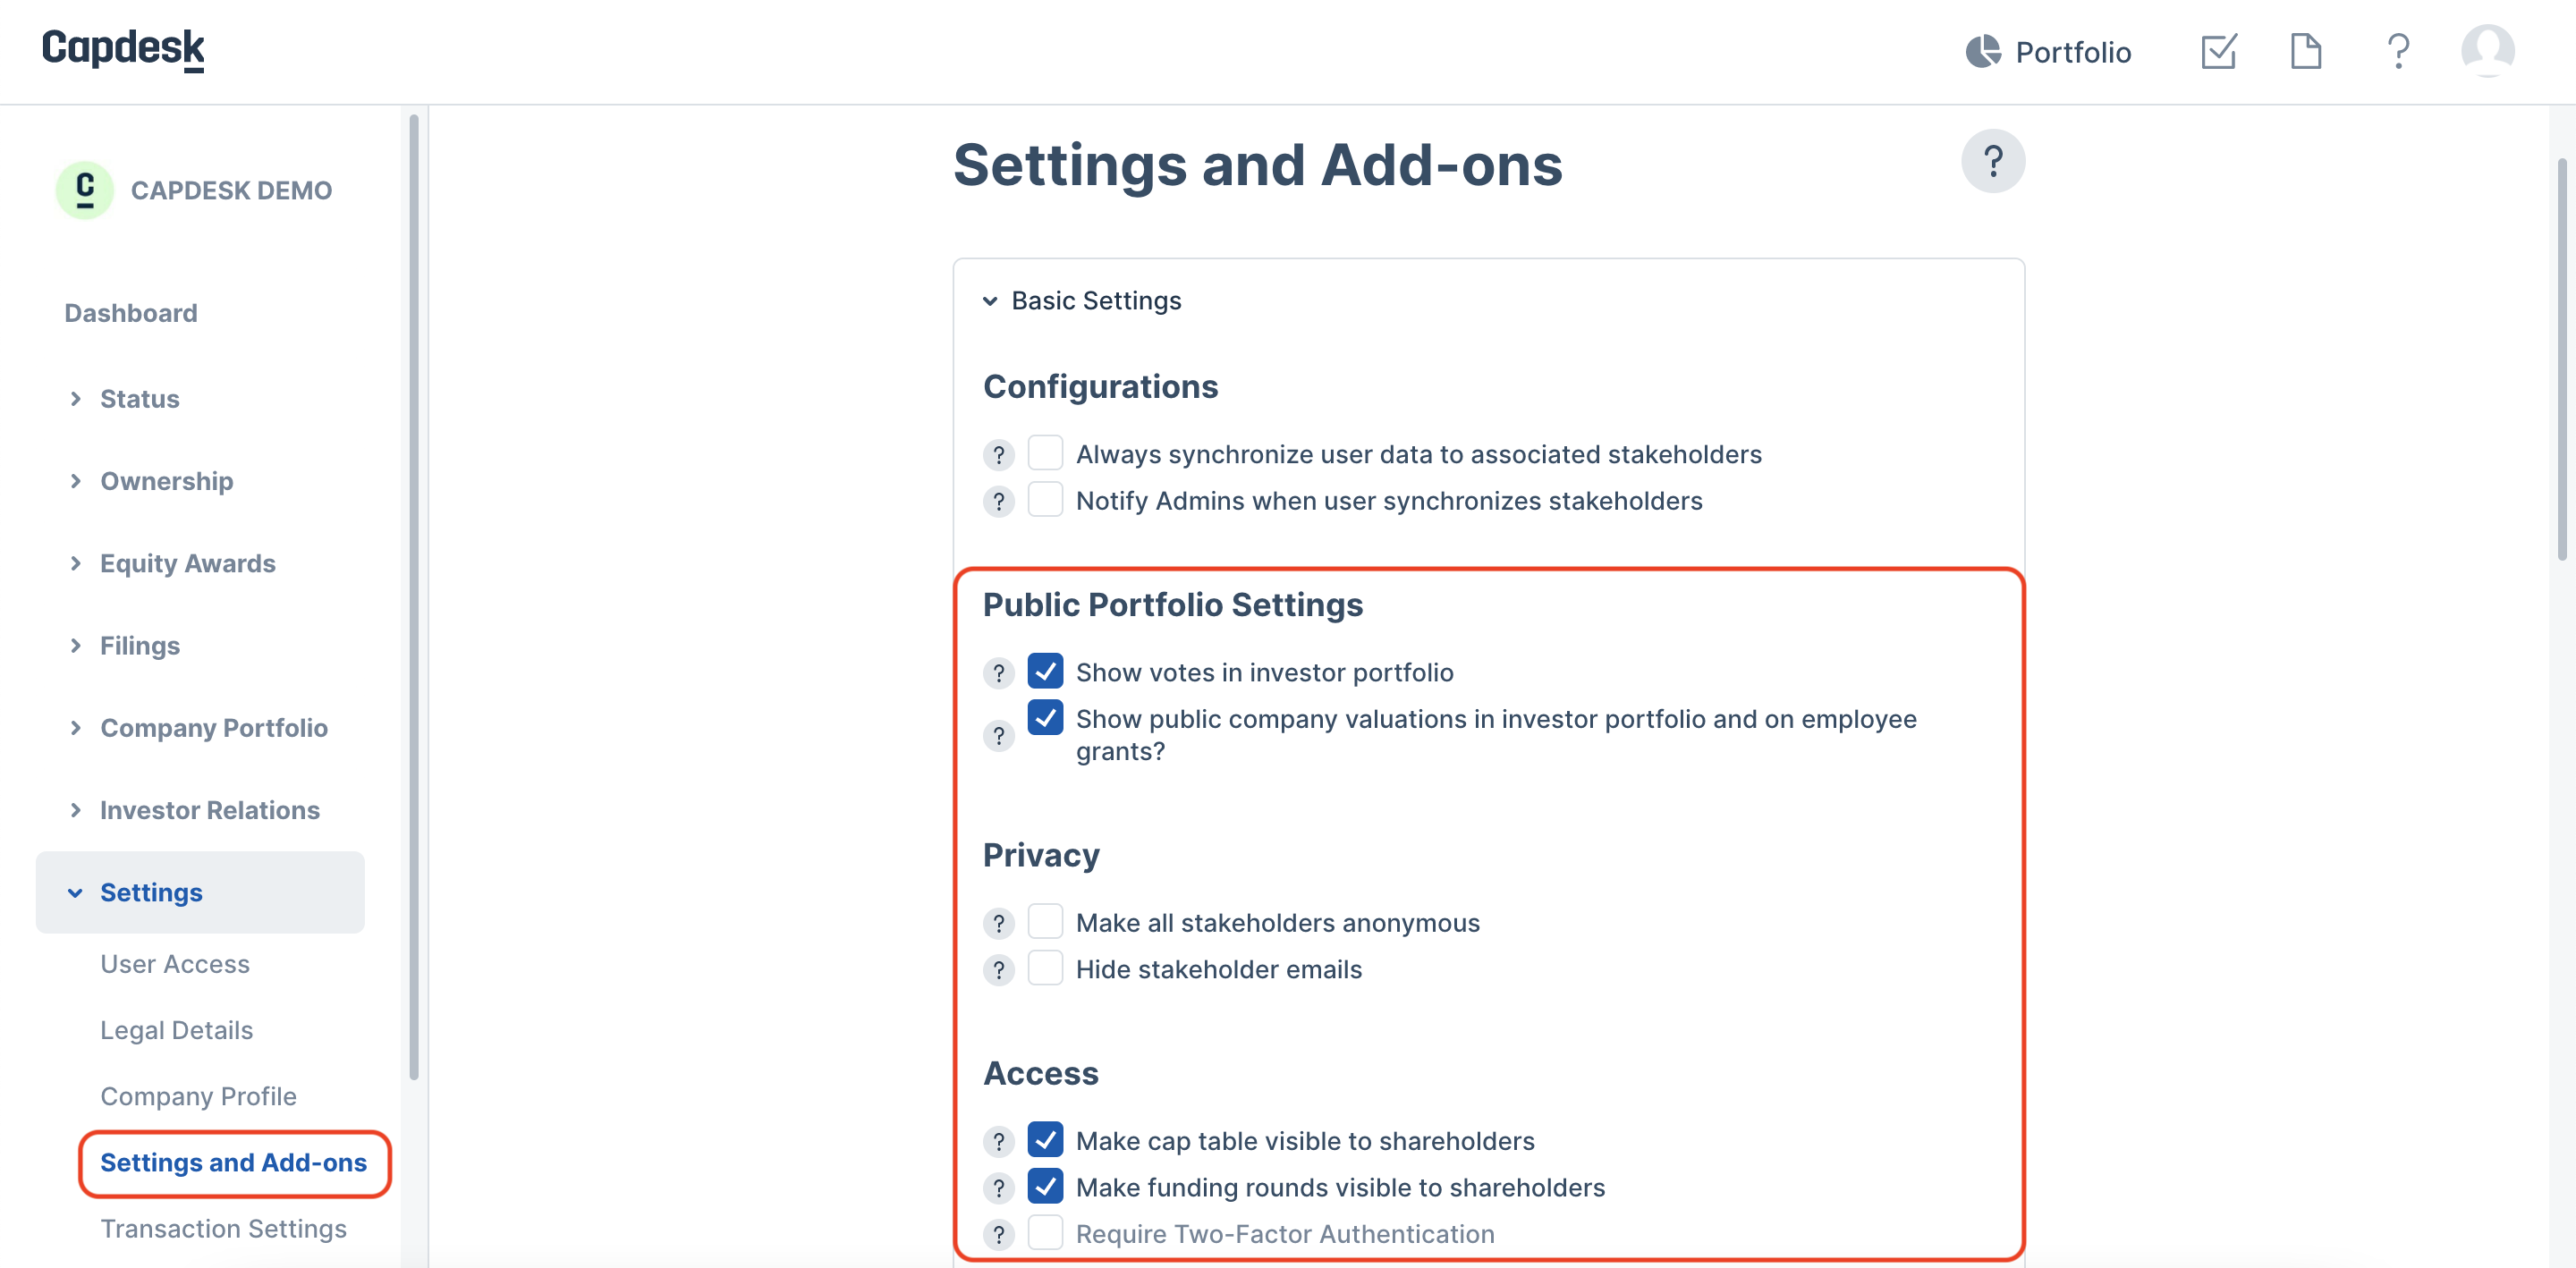Screen dimensions: 2576x1268
Task: Enable Always synchronize user data checkbox
Action: (x=1045, y=453)
